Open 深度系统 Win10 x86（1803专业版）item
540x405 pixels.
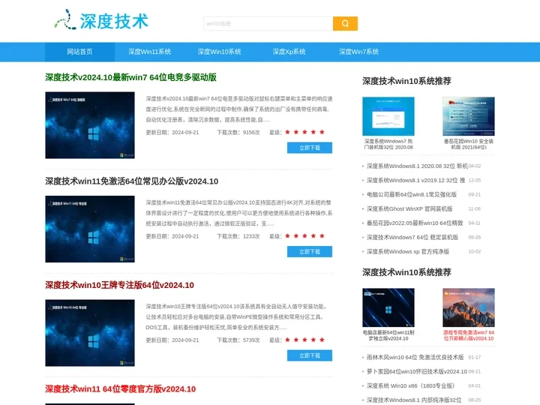[x=410, y=385]
